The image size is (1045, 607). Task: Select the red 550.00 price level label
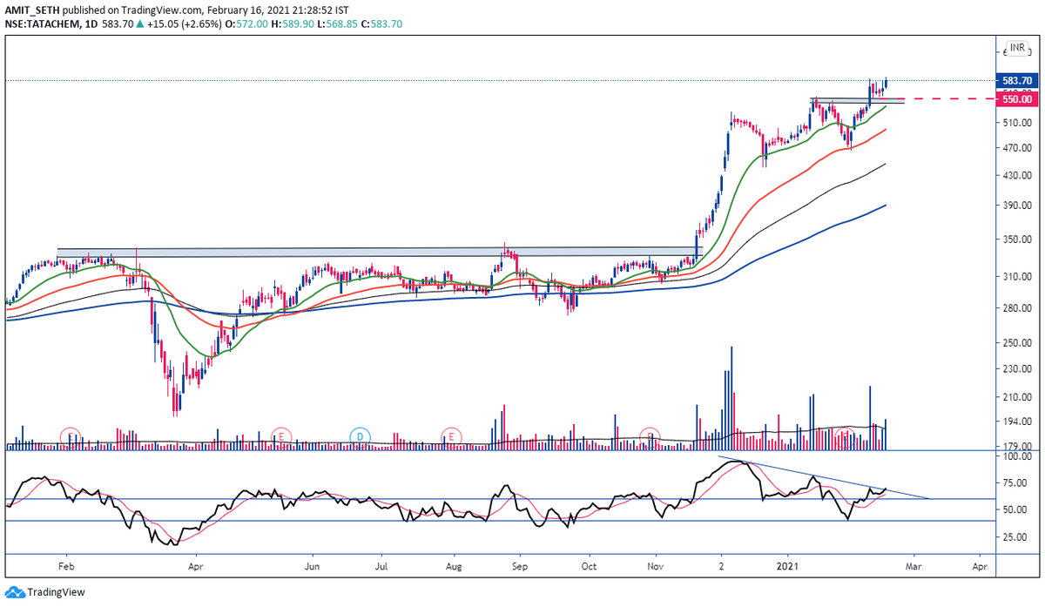coord(1017,99)
